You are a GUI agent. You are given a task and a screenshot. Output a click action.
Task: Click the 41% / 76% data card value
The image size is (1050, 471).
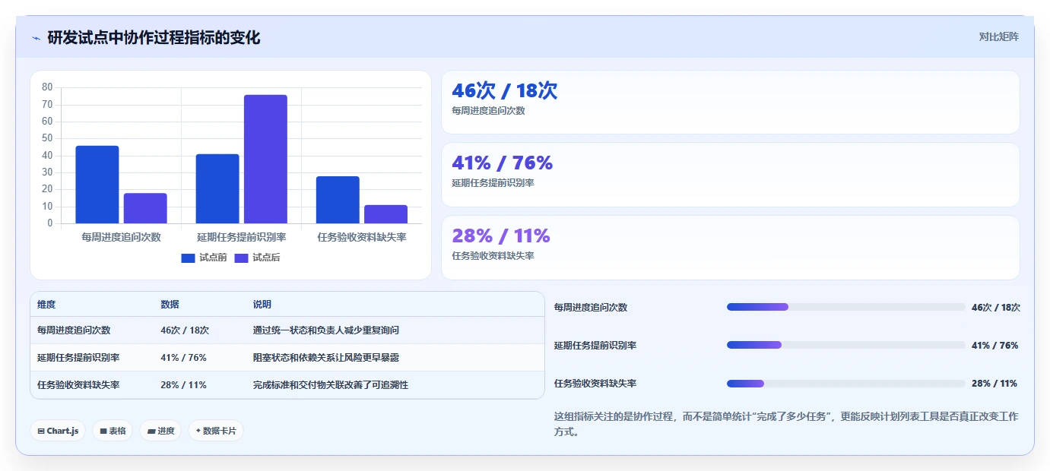click(502, 163)
